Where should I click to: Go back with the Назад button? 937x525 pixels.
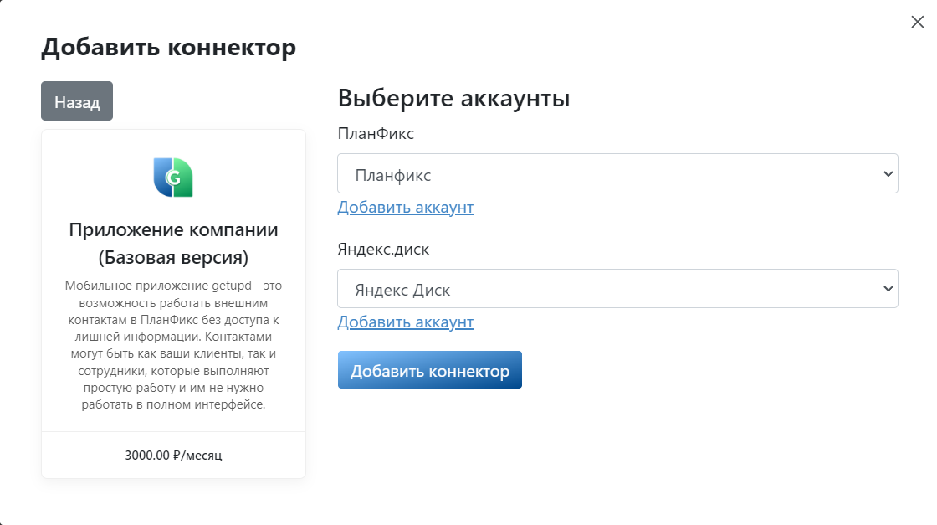pyautogui.click(x=77, y=101)
